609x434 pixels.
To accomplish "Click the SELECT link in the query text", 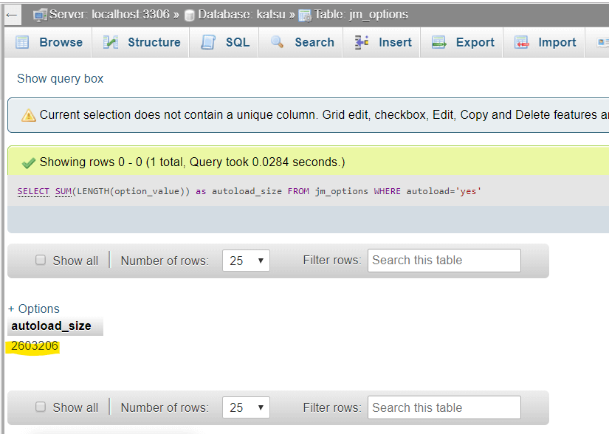I will click(32, 191).
